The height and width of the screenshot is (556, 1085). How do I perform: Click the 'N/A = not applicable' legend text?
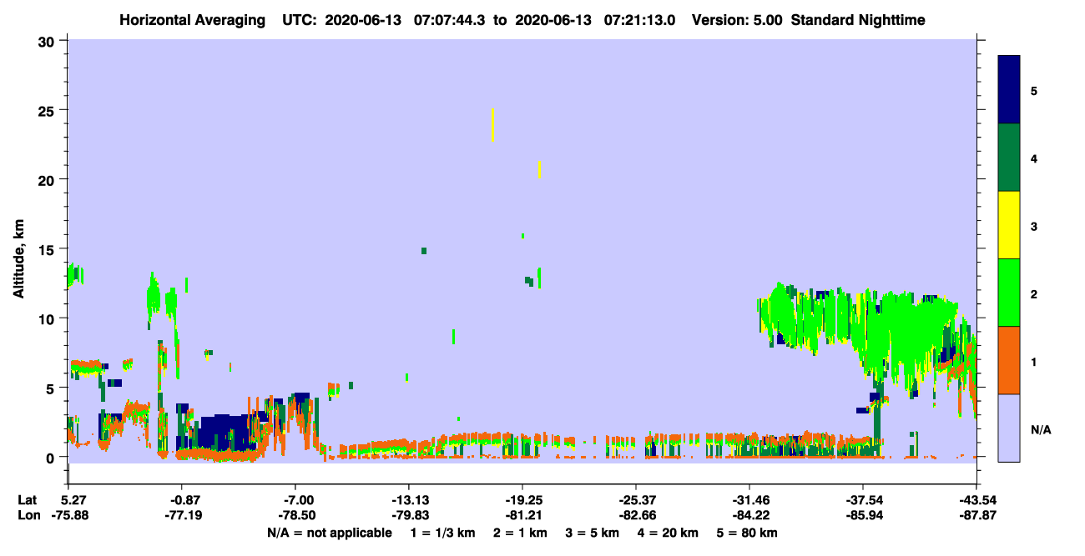coord(329,533)
